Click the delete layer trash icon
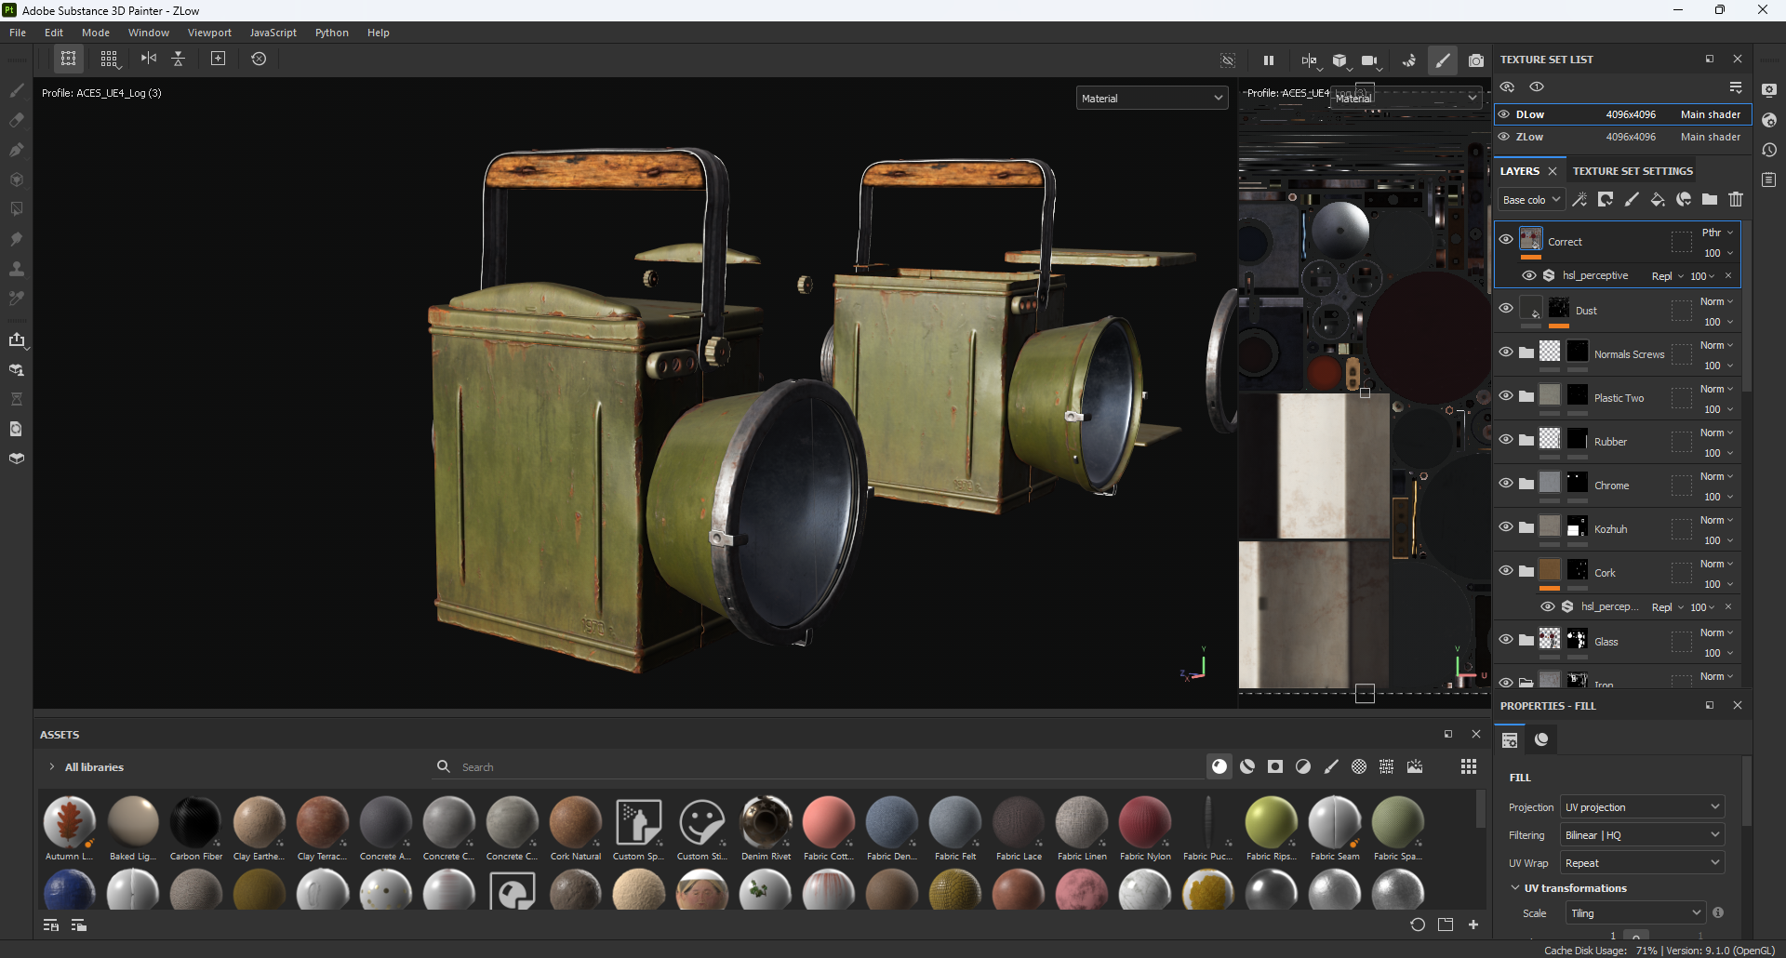1786x958 pixels. click(1736, 199)
